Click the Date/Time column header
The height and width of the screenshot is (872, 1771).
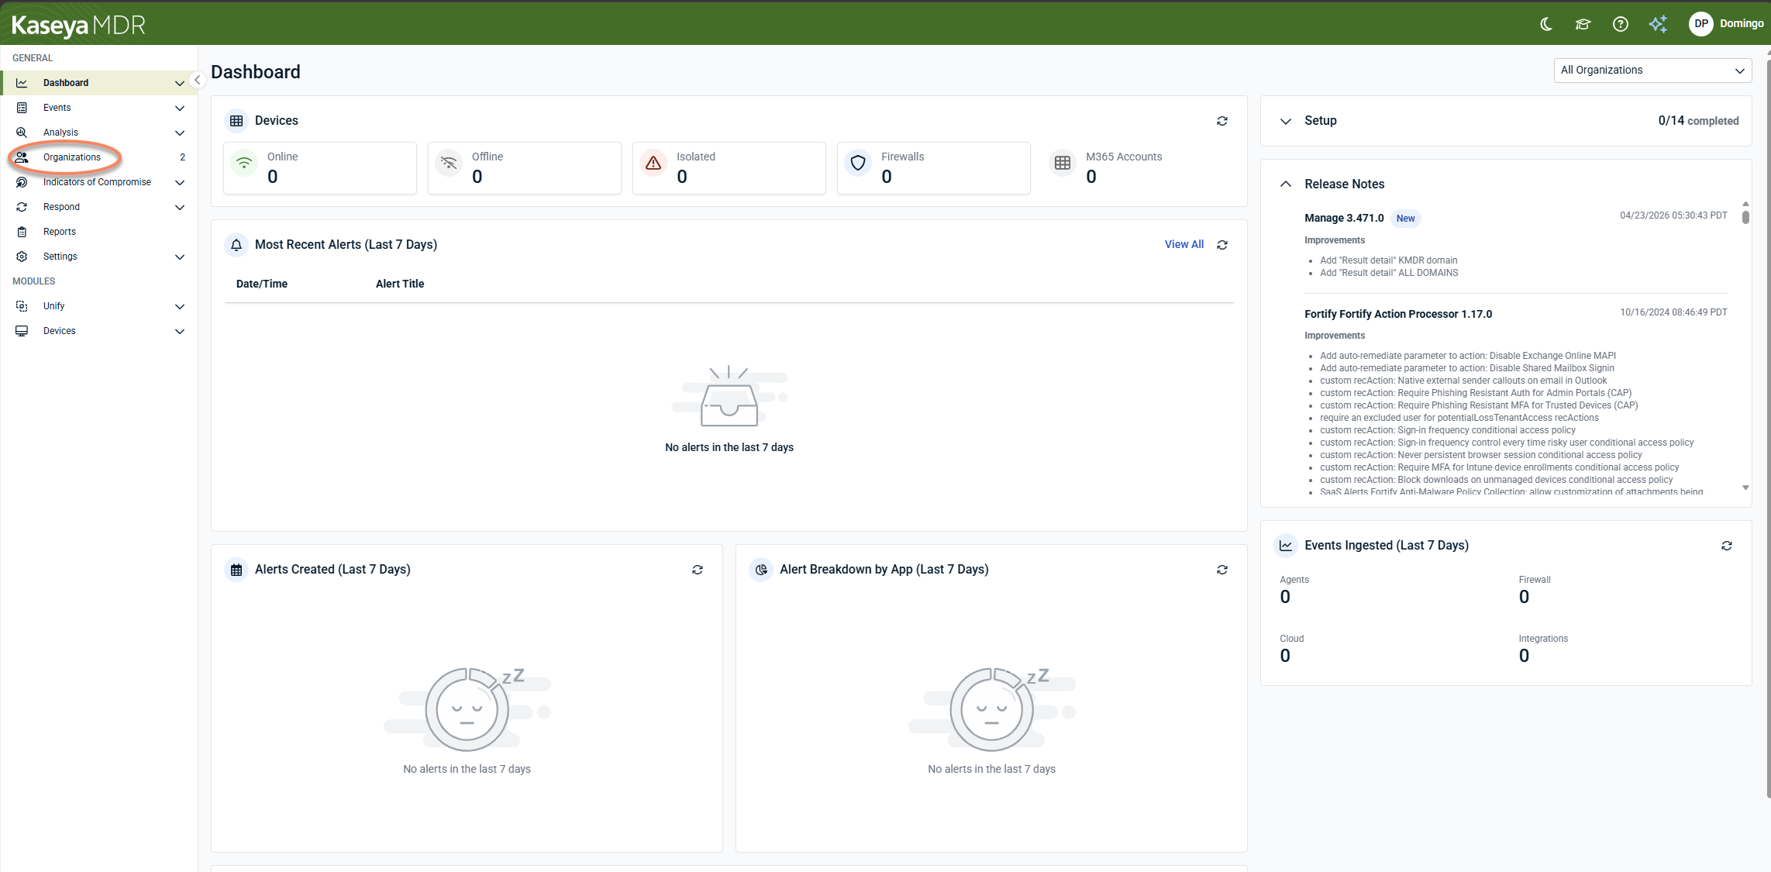tap(262, 284)
